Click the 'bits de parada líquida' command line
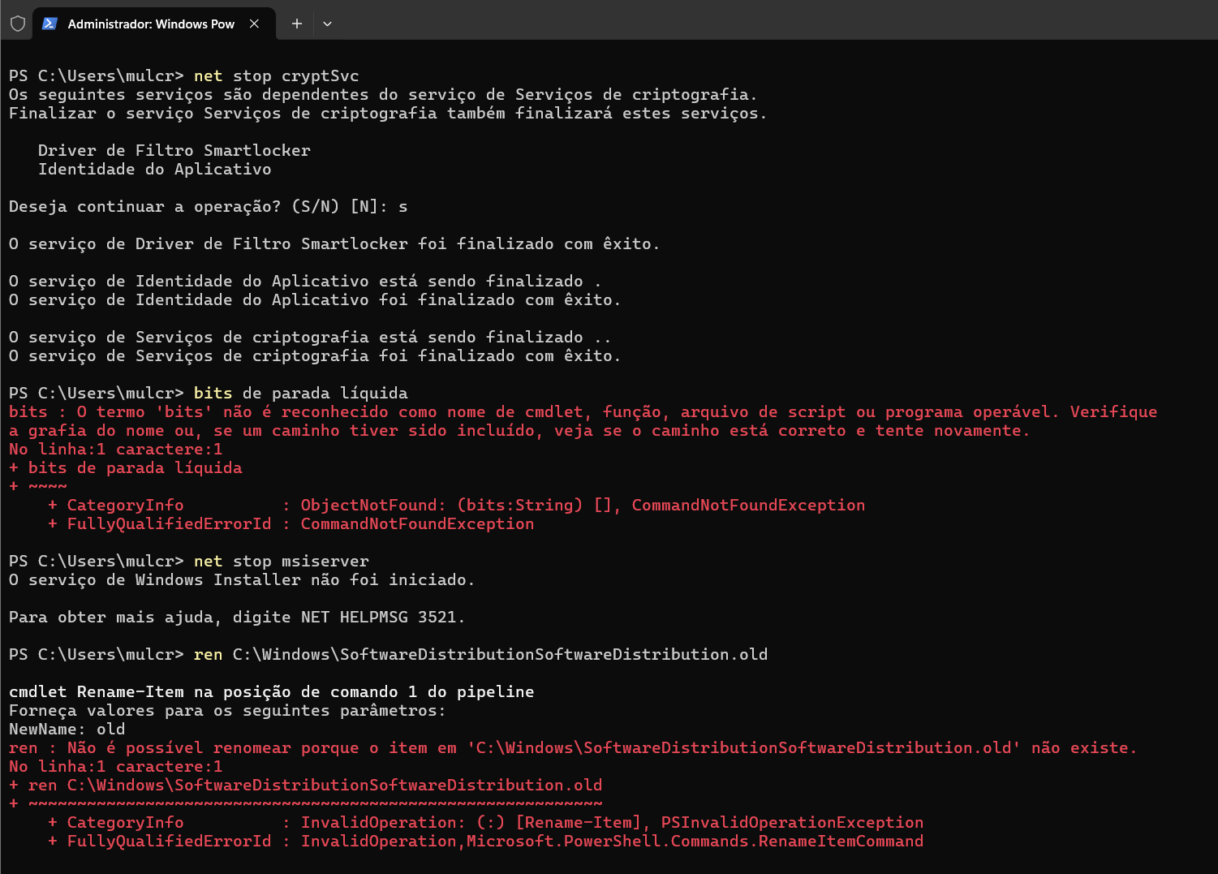 209,393
